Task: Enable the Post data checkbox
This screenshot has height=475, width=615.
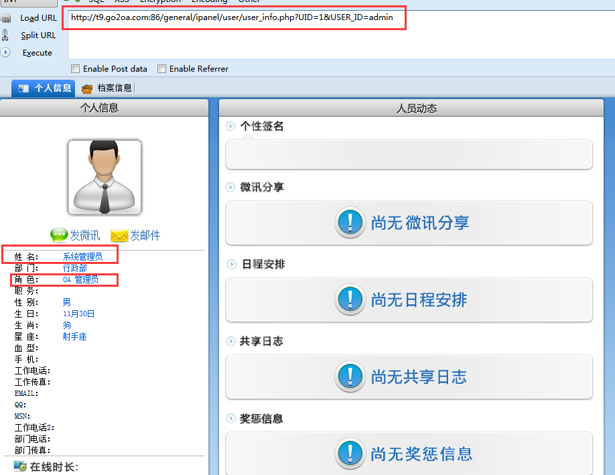Action: click(75, 68)
